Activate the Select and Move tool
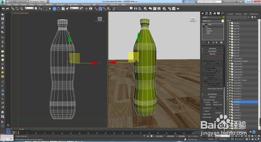 coord(54,9)
